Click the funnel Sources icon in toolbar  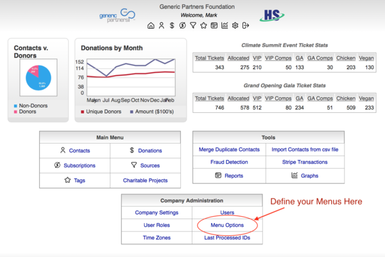(x=193, y=26)
